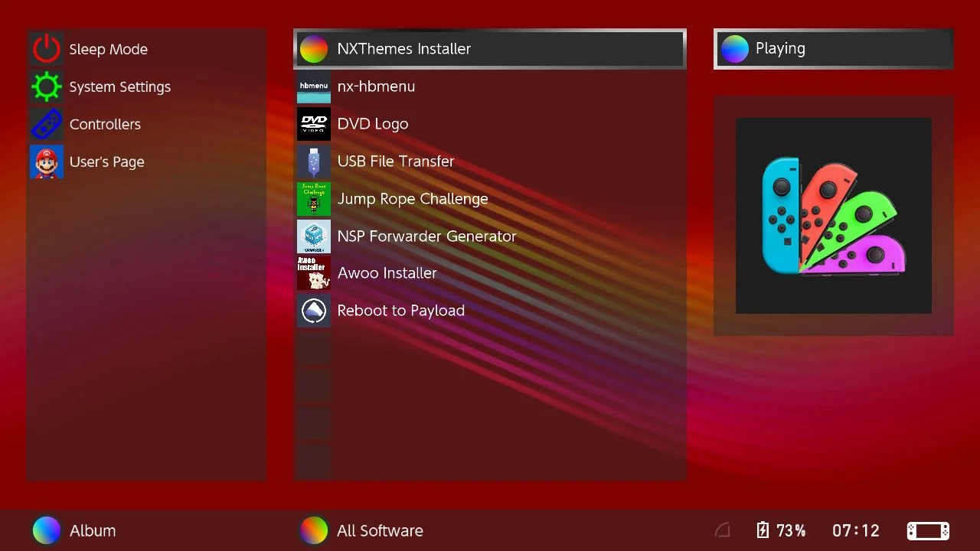Click the faint signal indicator icon
Viewport: 980px width, 551px height.
[x=722, y=530]
